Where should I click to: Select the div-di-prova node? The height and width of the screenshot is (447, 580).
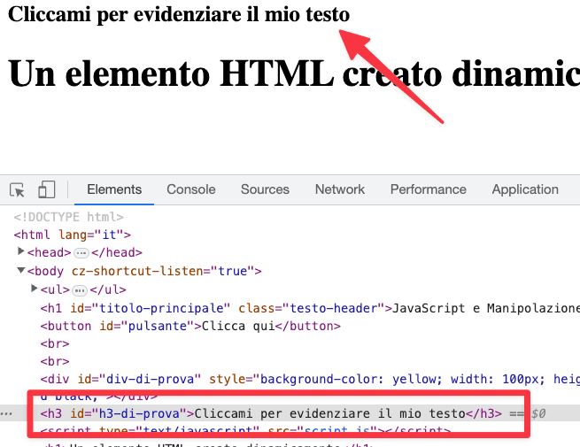tap(310, 379)
